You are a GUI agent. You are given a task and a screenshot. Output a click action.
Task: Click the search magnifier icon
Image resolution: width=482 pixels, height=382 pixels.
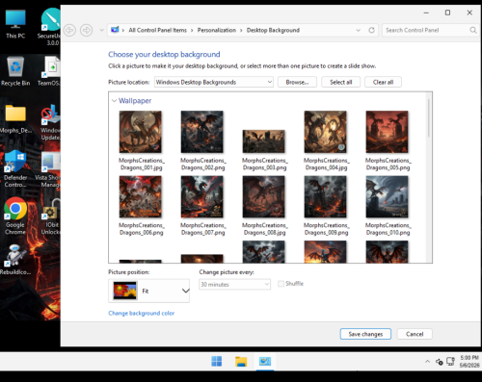click(x=473, y=30)
